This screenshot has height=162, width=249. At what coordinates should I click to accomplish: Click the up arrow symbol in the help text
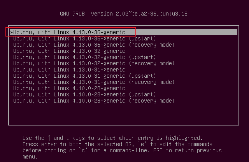click(49, 138)
